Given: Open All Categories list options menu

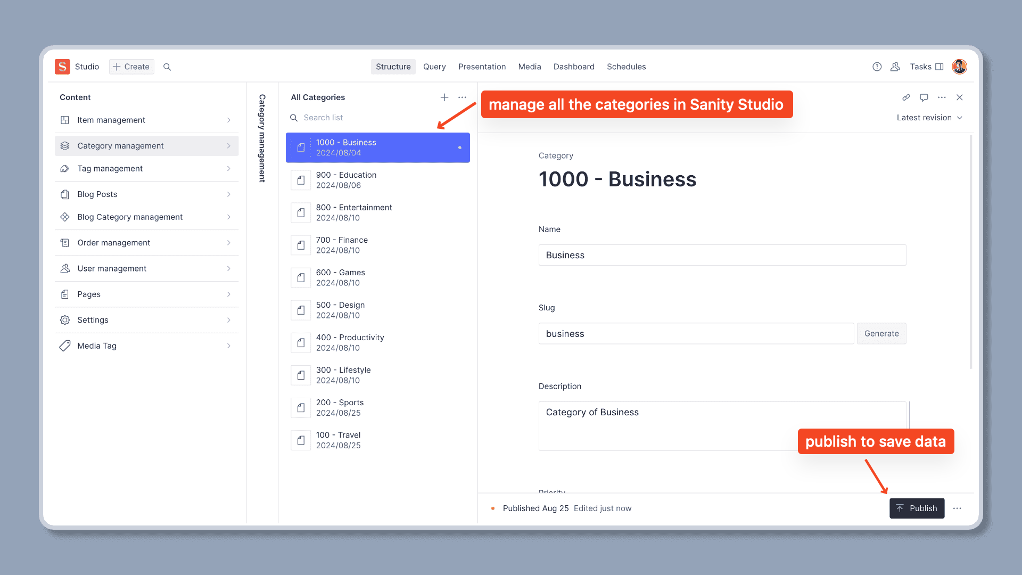Looking at the screenshot, I should tap(462, 97).
